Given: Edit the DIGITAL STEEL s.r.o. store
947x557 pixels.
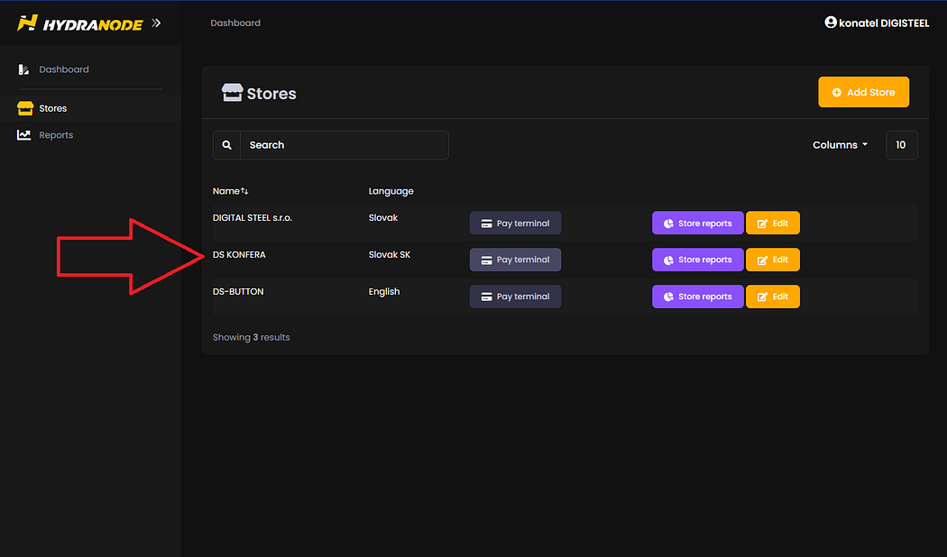Looking at the screenshot, I should [x=772, y=224].
